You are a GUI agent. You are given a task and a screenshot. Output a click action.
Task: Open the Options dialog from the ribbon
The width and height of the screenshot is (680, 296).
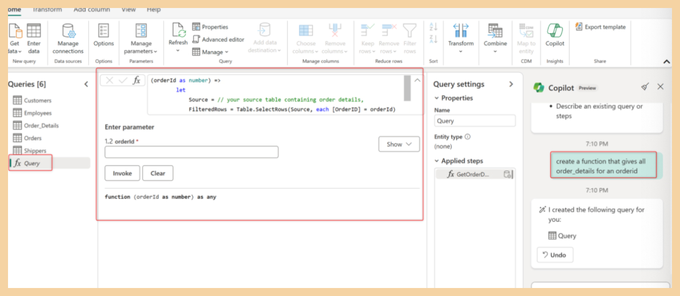tap(104, 35)
